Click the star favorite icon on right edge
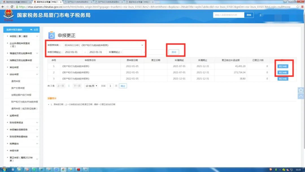The image size is (305, 172). (301, 90)
